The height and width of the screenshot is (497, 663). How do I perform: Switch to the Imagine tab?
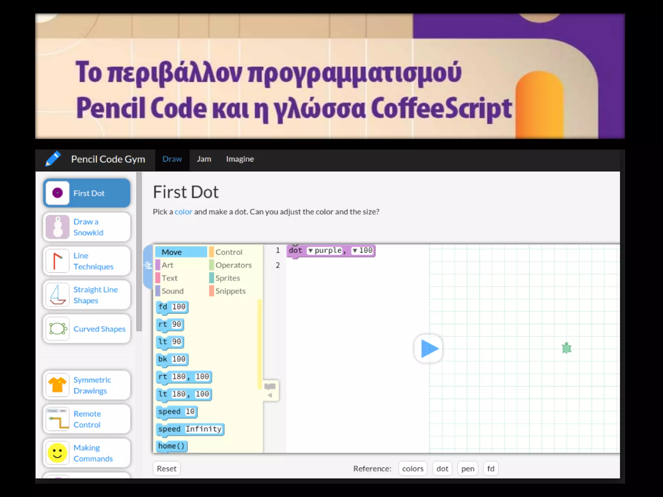(240, 159)
